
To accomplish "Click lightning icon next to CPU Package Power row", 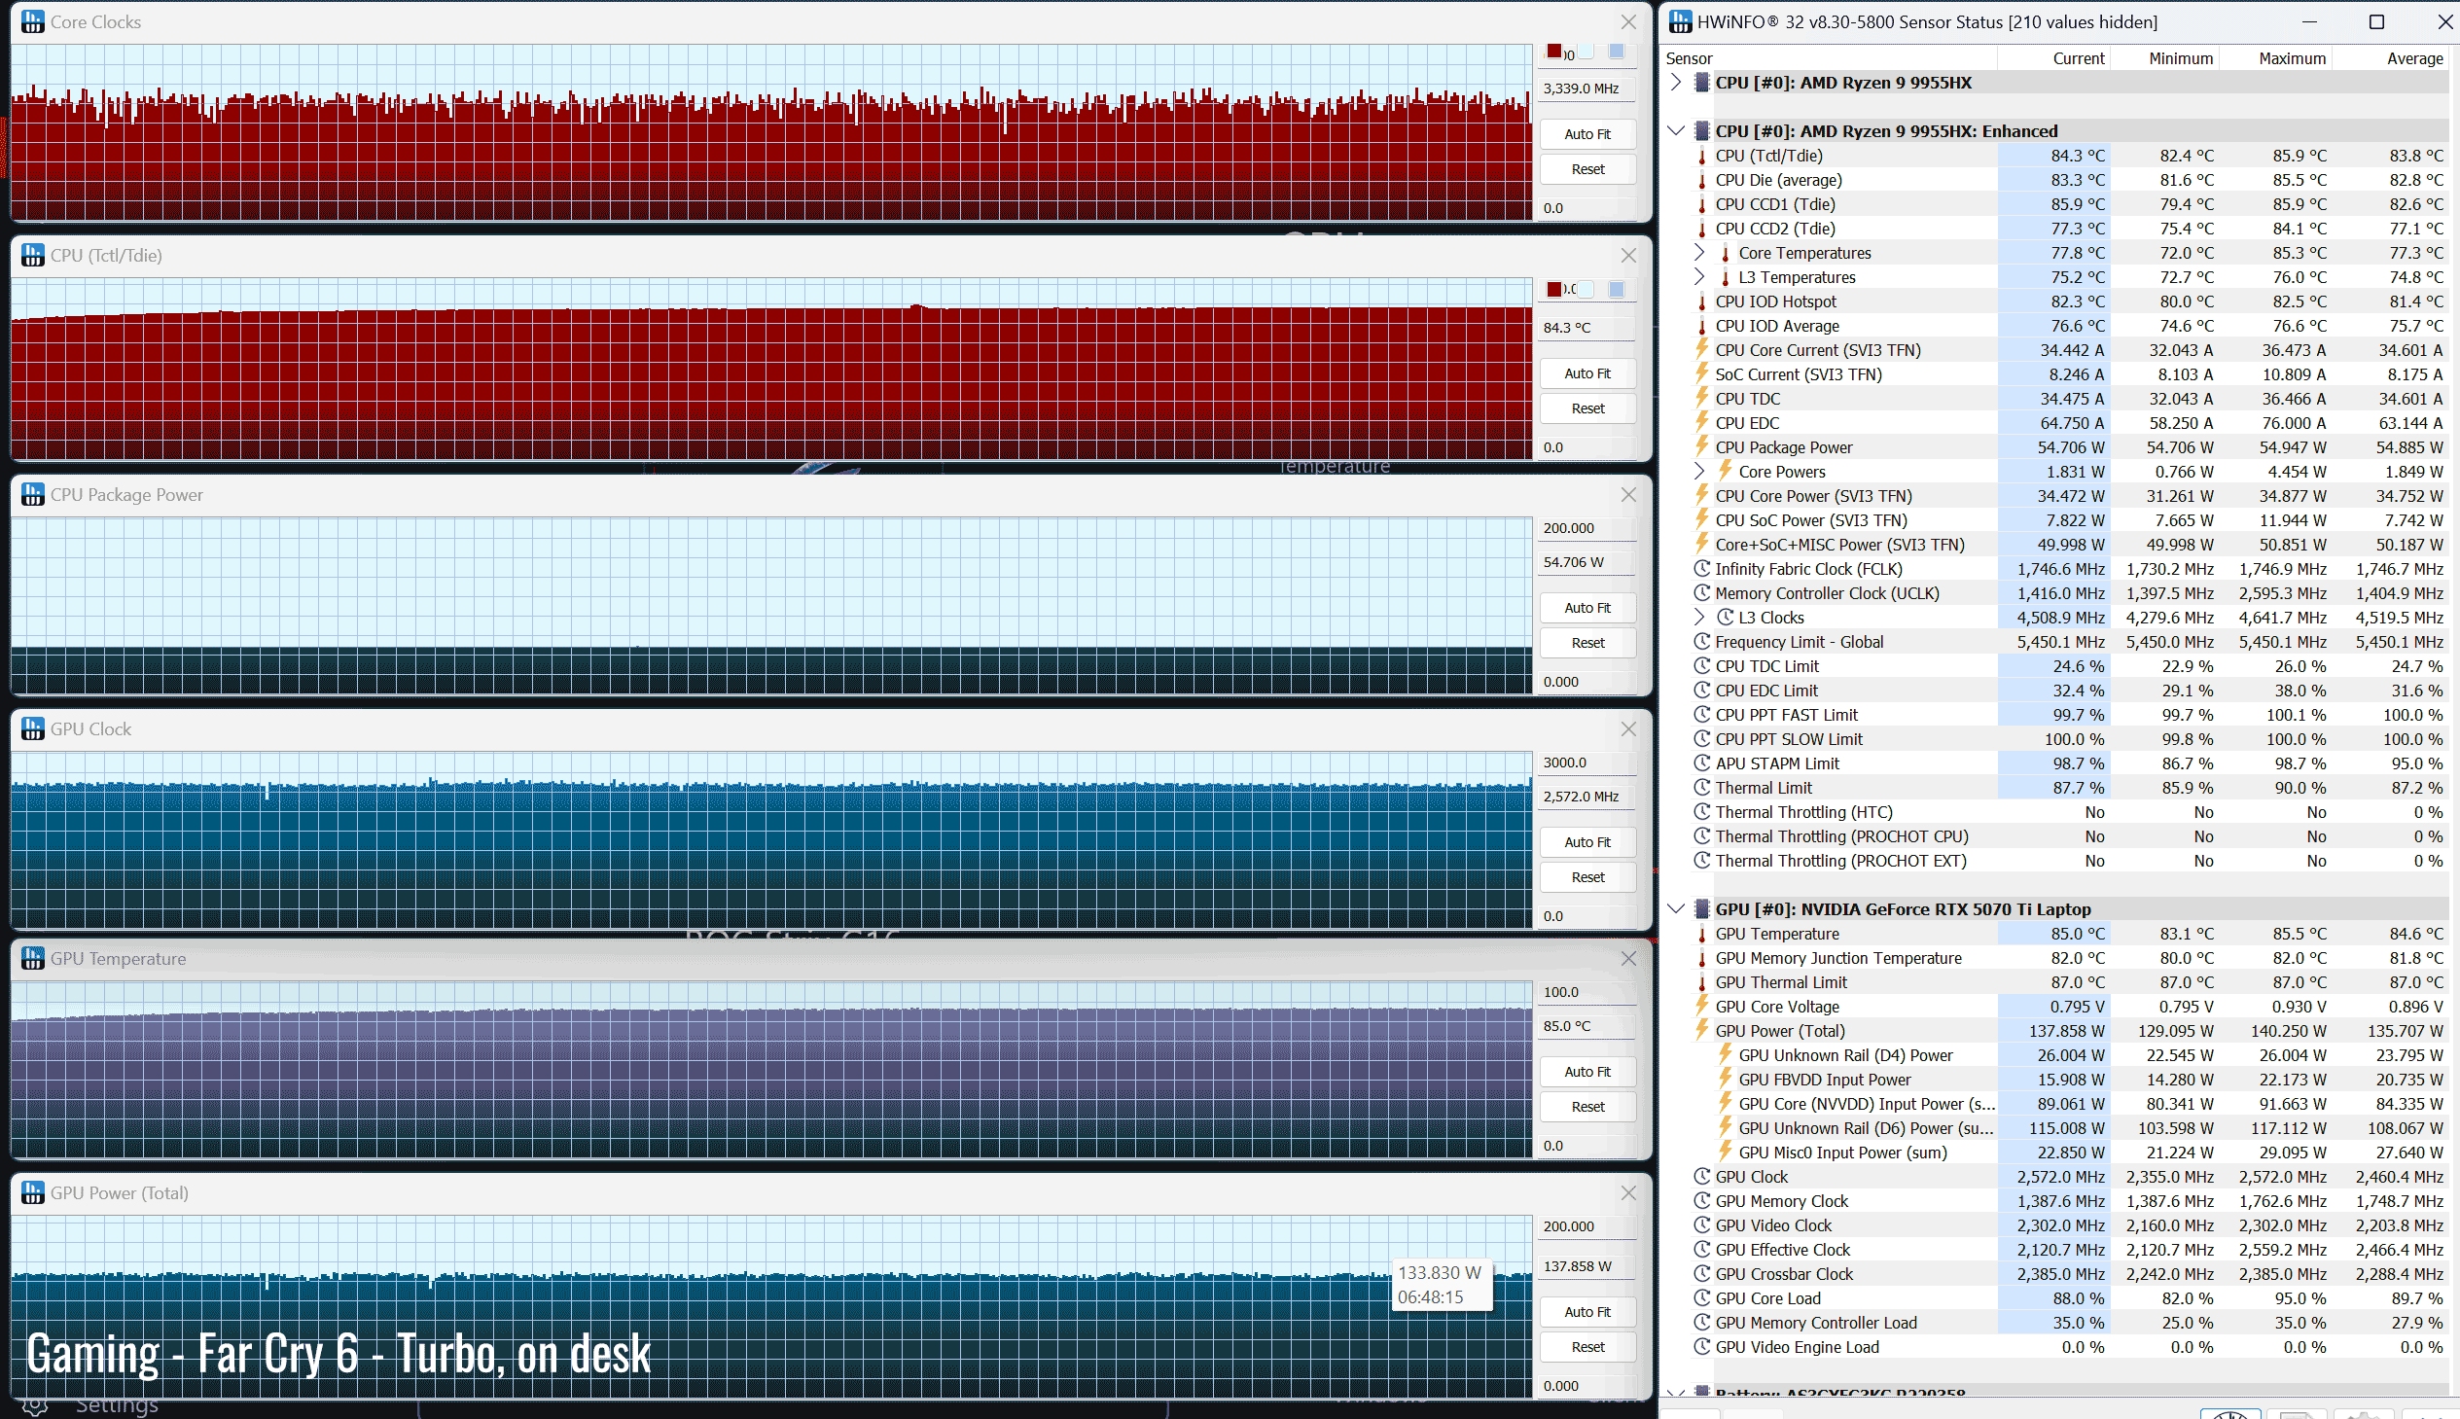I will 1702,447.
